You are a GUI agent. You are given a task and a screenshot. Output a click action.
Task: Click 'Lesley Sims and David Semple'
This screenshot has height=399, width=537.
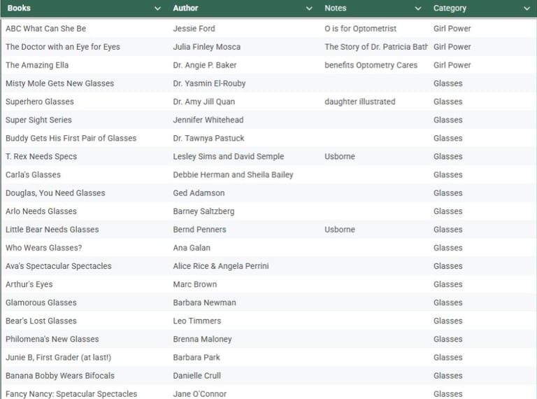point(229,156)
